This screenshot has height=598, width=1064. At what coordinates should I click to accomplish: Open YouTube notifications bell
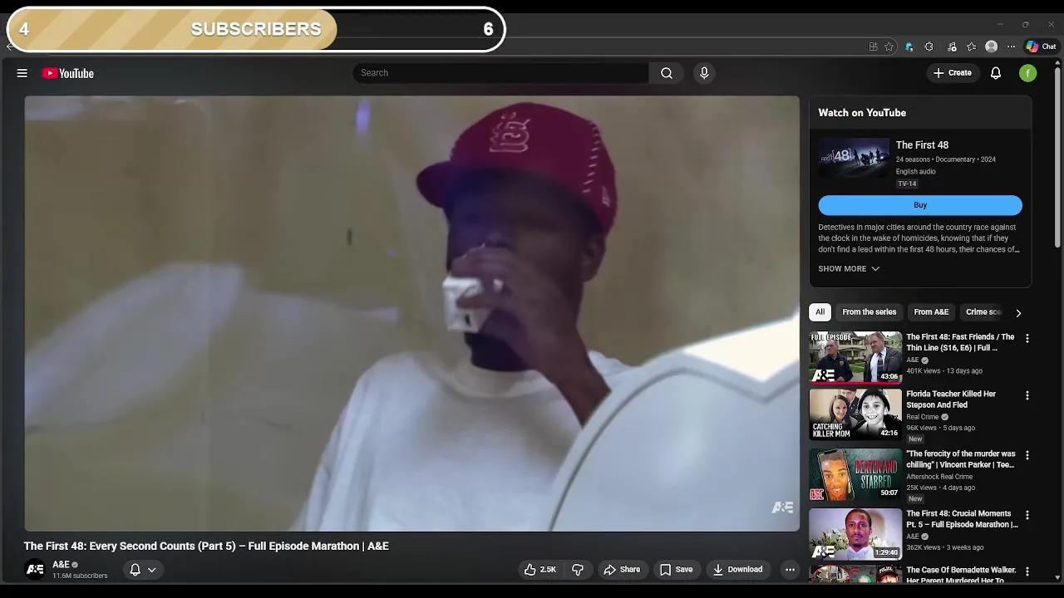996,73
